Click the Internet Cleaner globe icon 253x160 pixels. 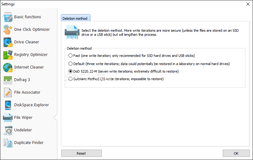pos(8,67)
